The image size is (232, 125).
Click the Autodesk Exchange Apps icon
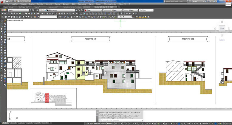click(205, 1)
